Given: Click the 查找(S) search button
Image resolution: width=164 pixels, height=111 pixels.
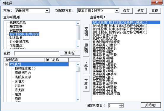Looking at the screenshot, I should point(70,53).
